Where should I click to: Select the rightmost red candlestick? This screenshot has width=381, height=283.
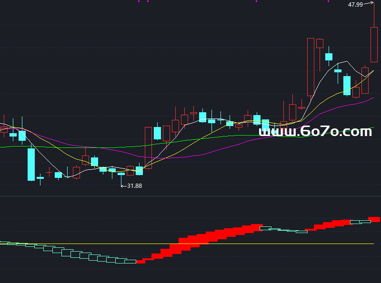[x=374, y=45]
